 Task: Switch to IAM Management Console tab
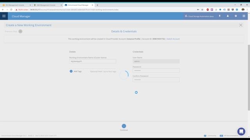pos(47,5)
